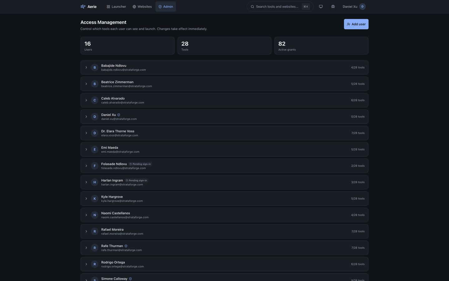This screenshot has width=449, height=281.
Task: Click the Aerie brand name
Action: (x=92, y=7)
